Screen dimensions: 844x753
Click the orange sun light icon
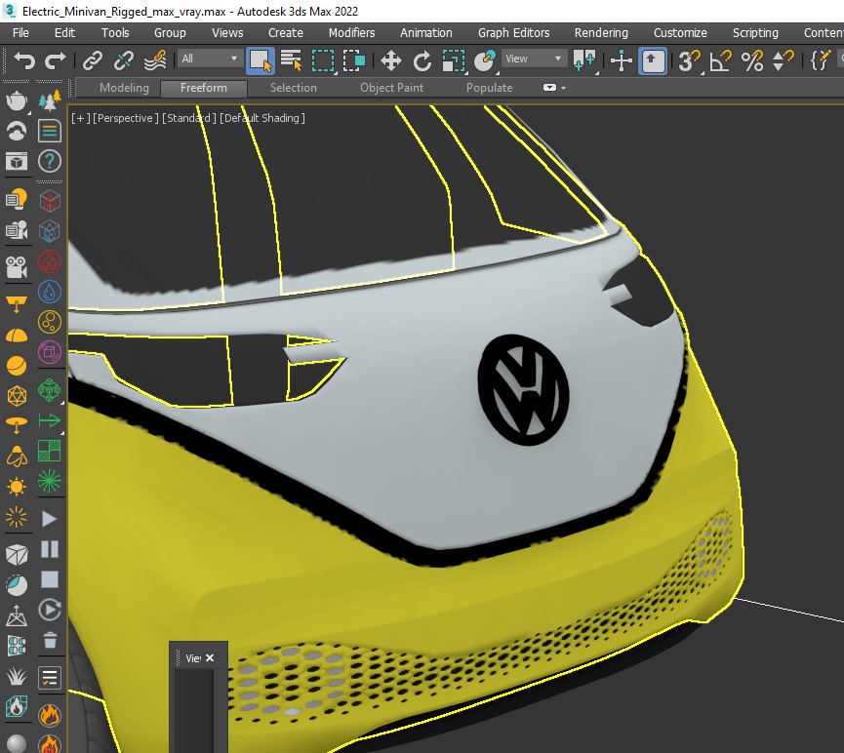(x=17, y=487)
